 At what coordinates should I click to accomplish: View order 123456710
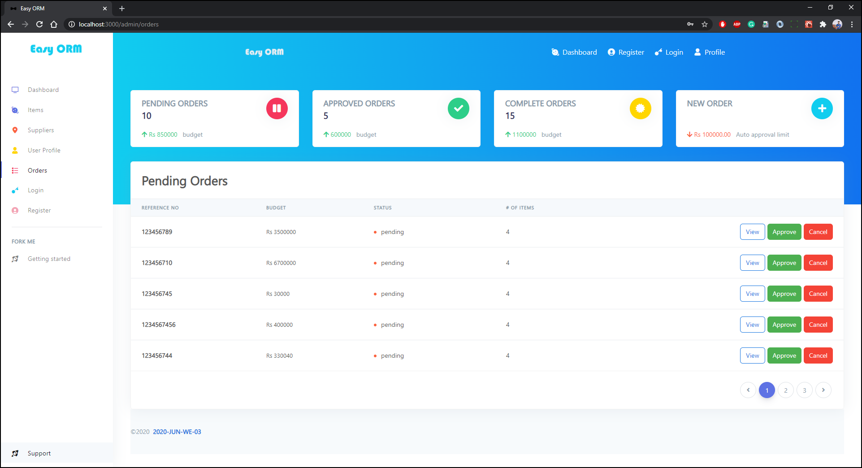752,263
